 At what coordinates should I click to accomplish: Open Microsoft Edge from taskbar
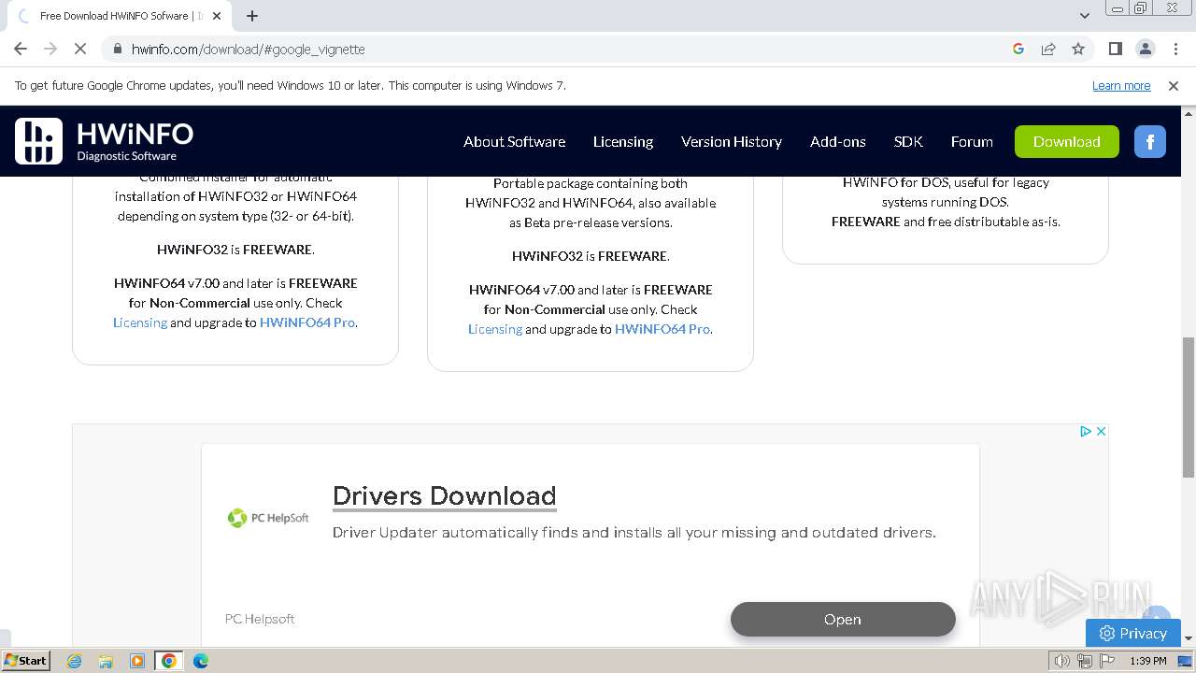(201, 661)
